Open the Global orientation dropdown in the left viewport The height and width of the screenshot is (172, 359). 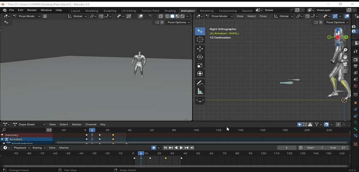[x=77, y=16]
